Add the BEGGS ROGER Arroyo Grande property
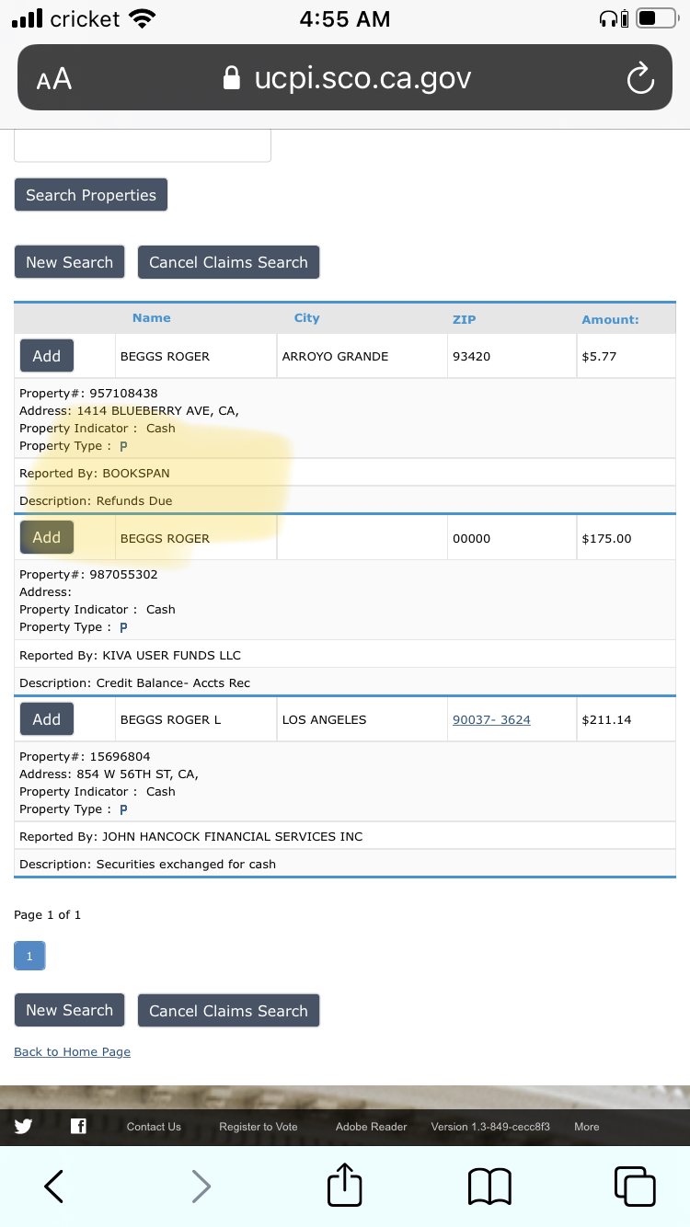Image resolution: width=690 pixels, height=1227 pixels. pyautogui.click(x=47, y=356)
